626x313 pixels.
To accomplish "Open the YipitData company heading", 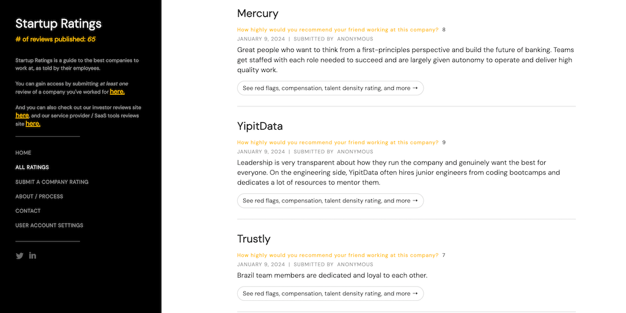I will point(260,127).
